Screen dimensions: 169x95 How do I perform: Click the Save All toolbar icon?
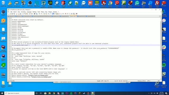pos(14,14)
